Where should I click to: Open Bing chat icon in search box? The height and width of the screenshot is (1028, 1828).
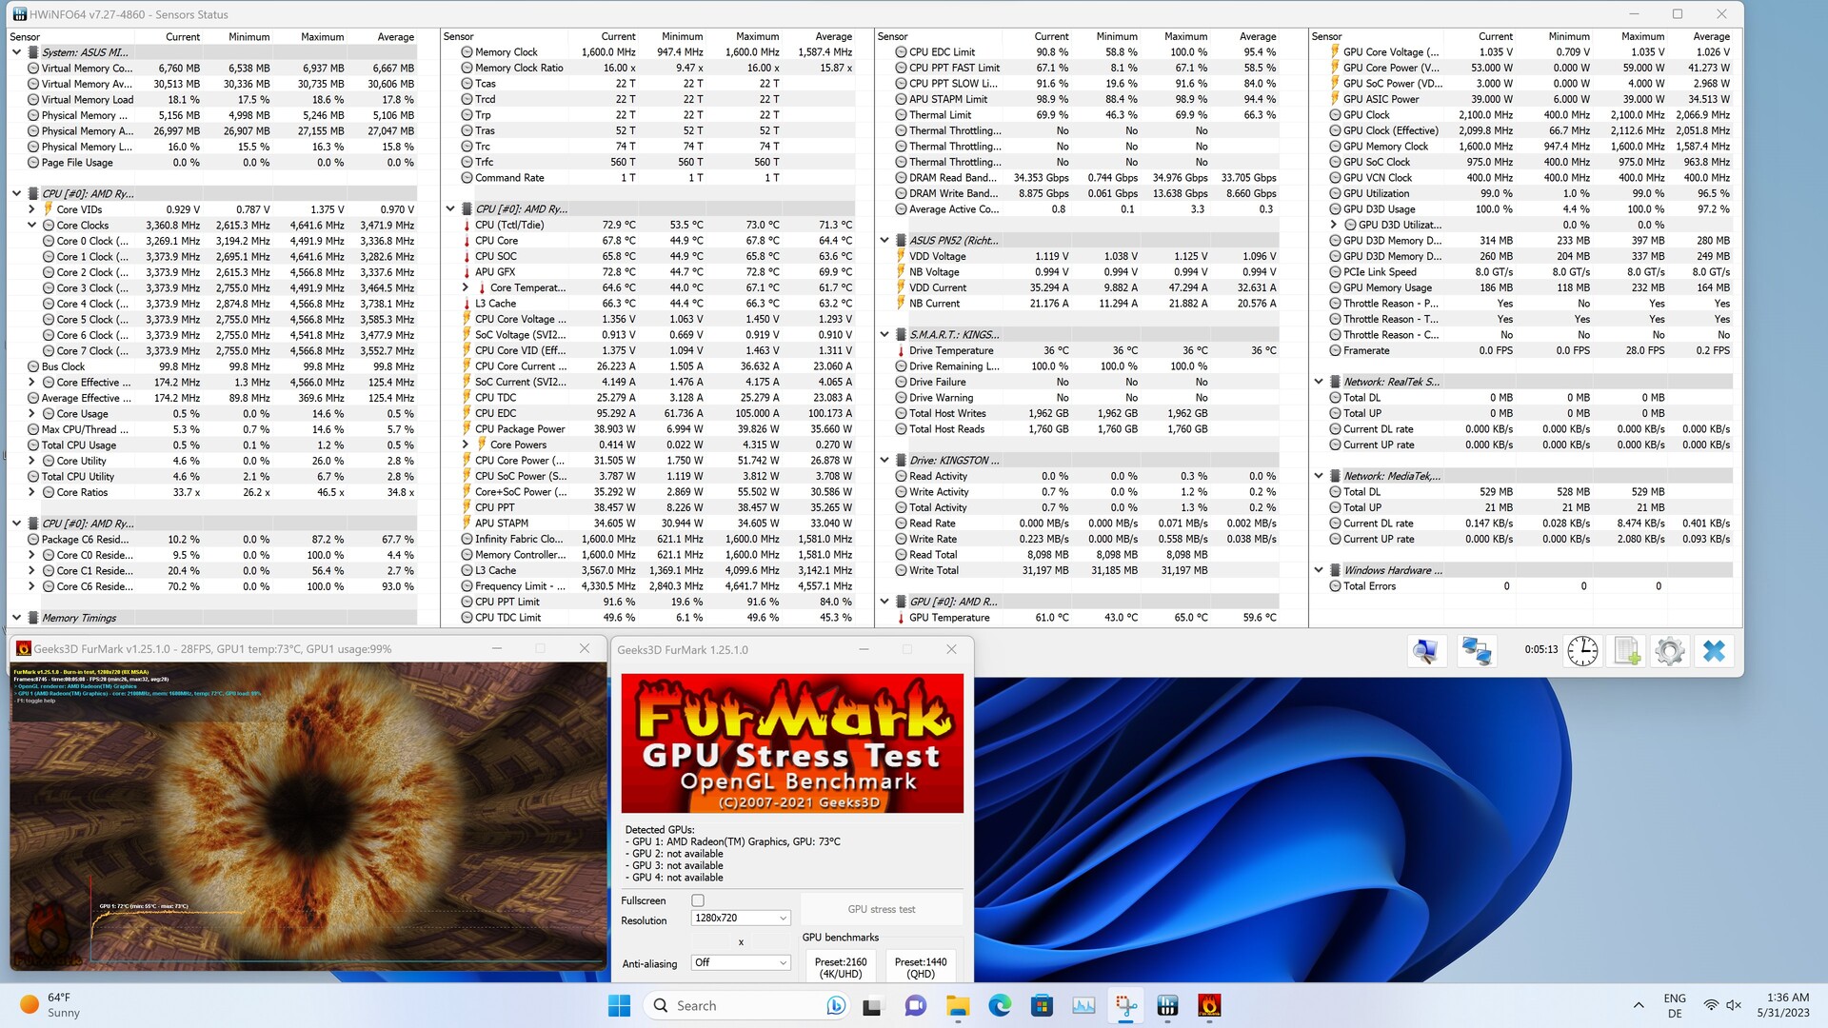pos(836,1005)
